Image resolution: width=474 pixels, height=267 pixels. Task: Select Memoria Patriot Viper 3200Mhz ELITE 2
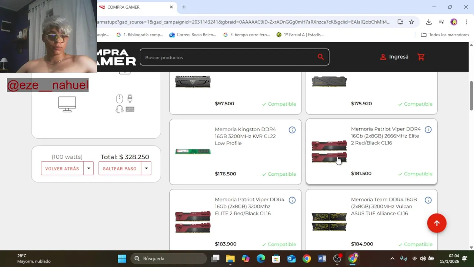click(235, 220)
